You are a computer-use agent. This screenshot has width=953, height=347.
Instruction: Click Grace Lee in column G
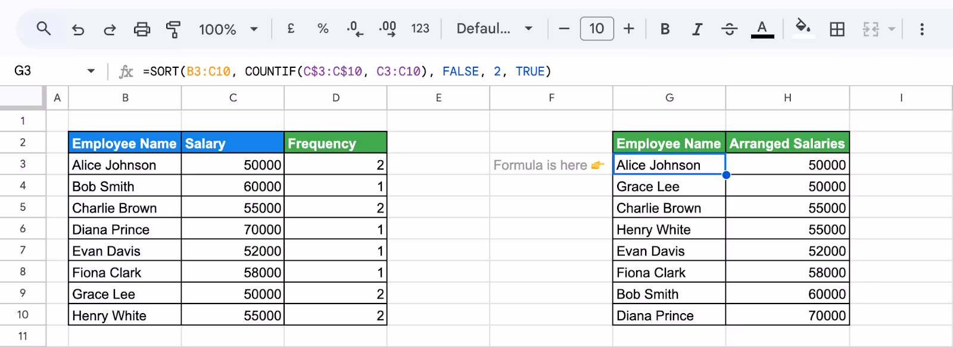(669, 186)
